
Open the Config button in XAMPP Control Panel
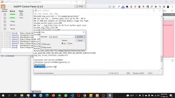pos(79,6)
